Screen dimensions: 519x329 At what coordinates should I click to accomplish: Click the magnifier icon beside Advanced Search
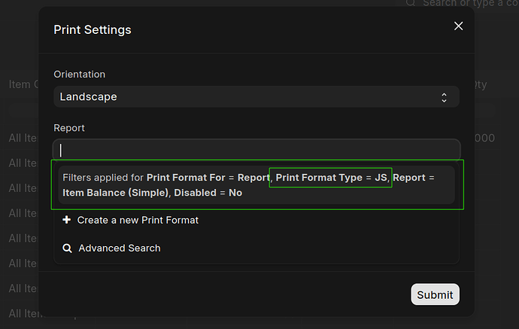67,248
